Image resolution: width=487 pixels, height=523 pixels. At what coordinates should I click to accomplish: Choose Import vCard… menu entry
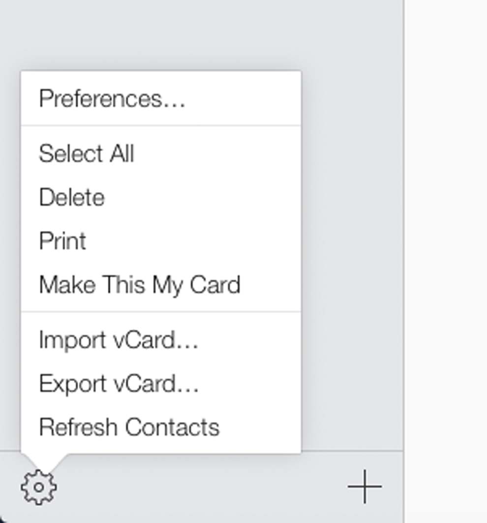(161, 340)
